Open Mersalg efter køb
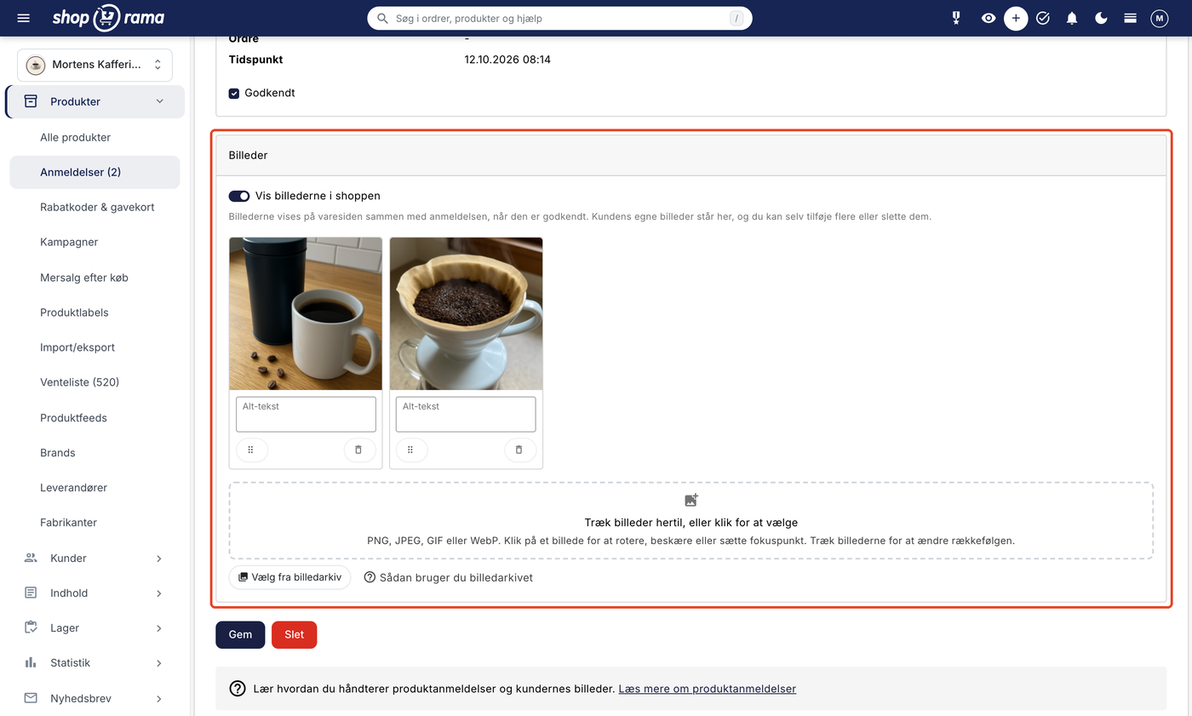 click(x=84, y=278)
